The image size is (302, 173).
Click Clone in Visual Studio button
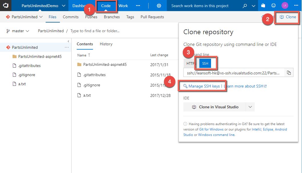(x=214, y=107)
